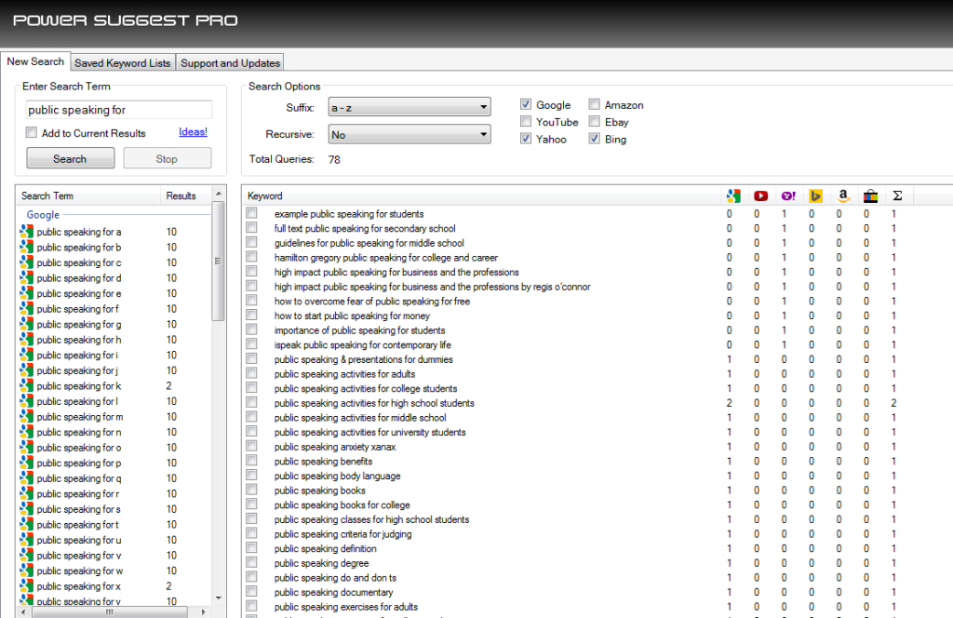Screen dimensions: 953x618
Task: Sort by Results column header
Action: (185, 195)
